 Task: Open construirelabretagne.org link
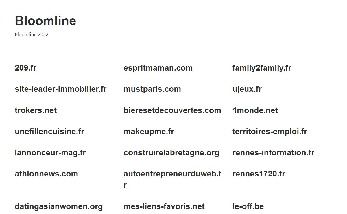click(x=171, y=152)
